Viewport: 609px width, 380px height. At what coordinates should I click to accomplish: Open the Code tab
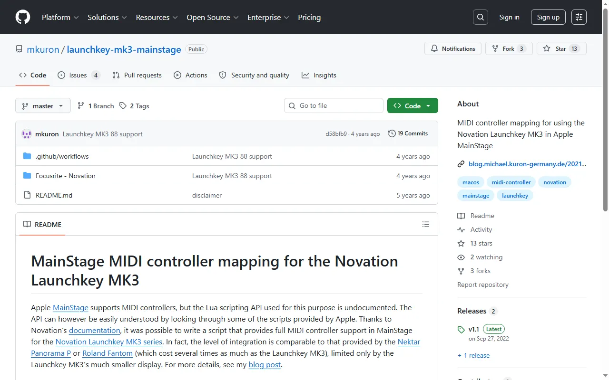point(32,75)
